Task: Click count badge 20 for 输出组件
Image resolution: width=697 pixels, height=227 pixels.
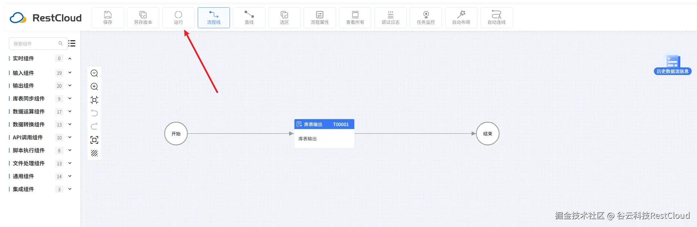Action: 59,86
